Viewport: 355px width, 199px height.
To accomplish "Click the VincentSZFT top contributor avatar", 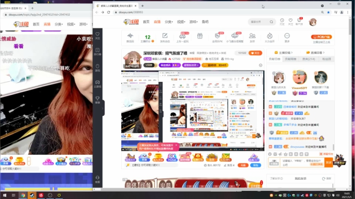I will [x=299, y=77].
